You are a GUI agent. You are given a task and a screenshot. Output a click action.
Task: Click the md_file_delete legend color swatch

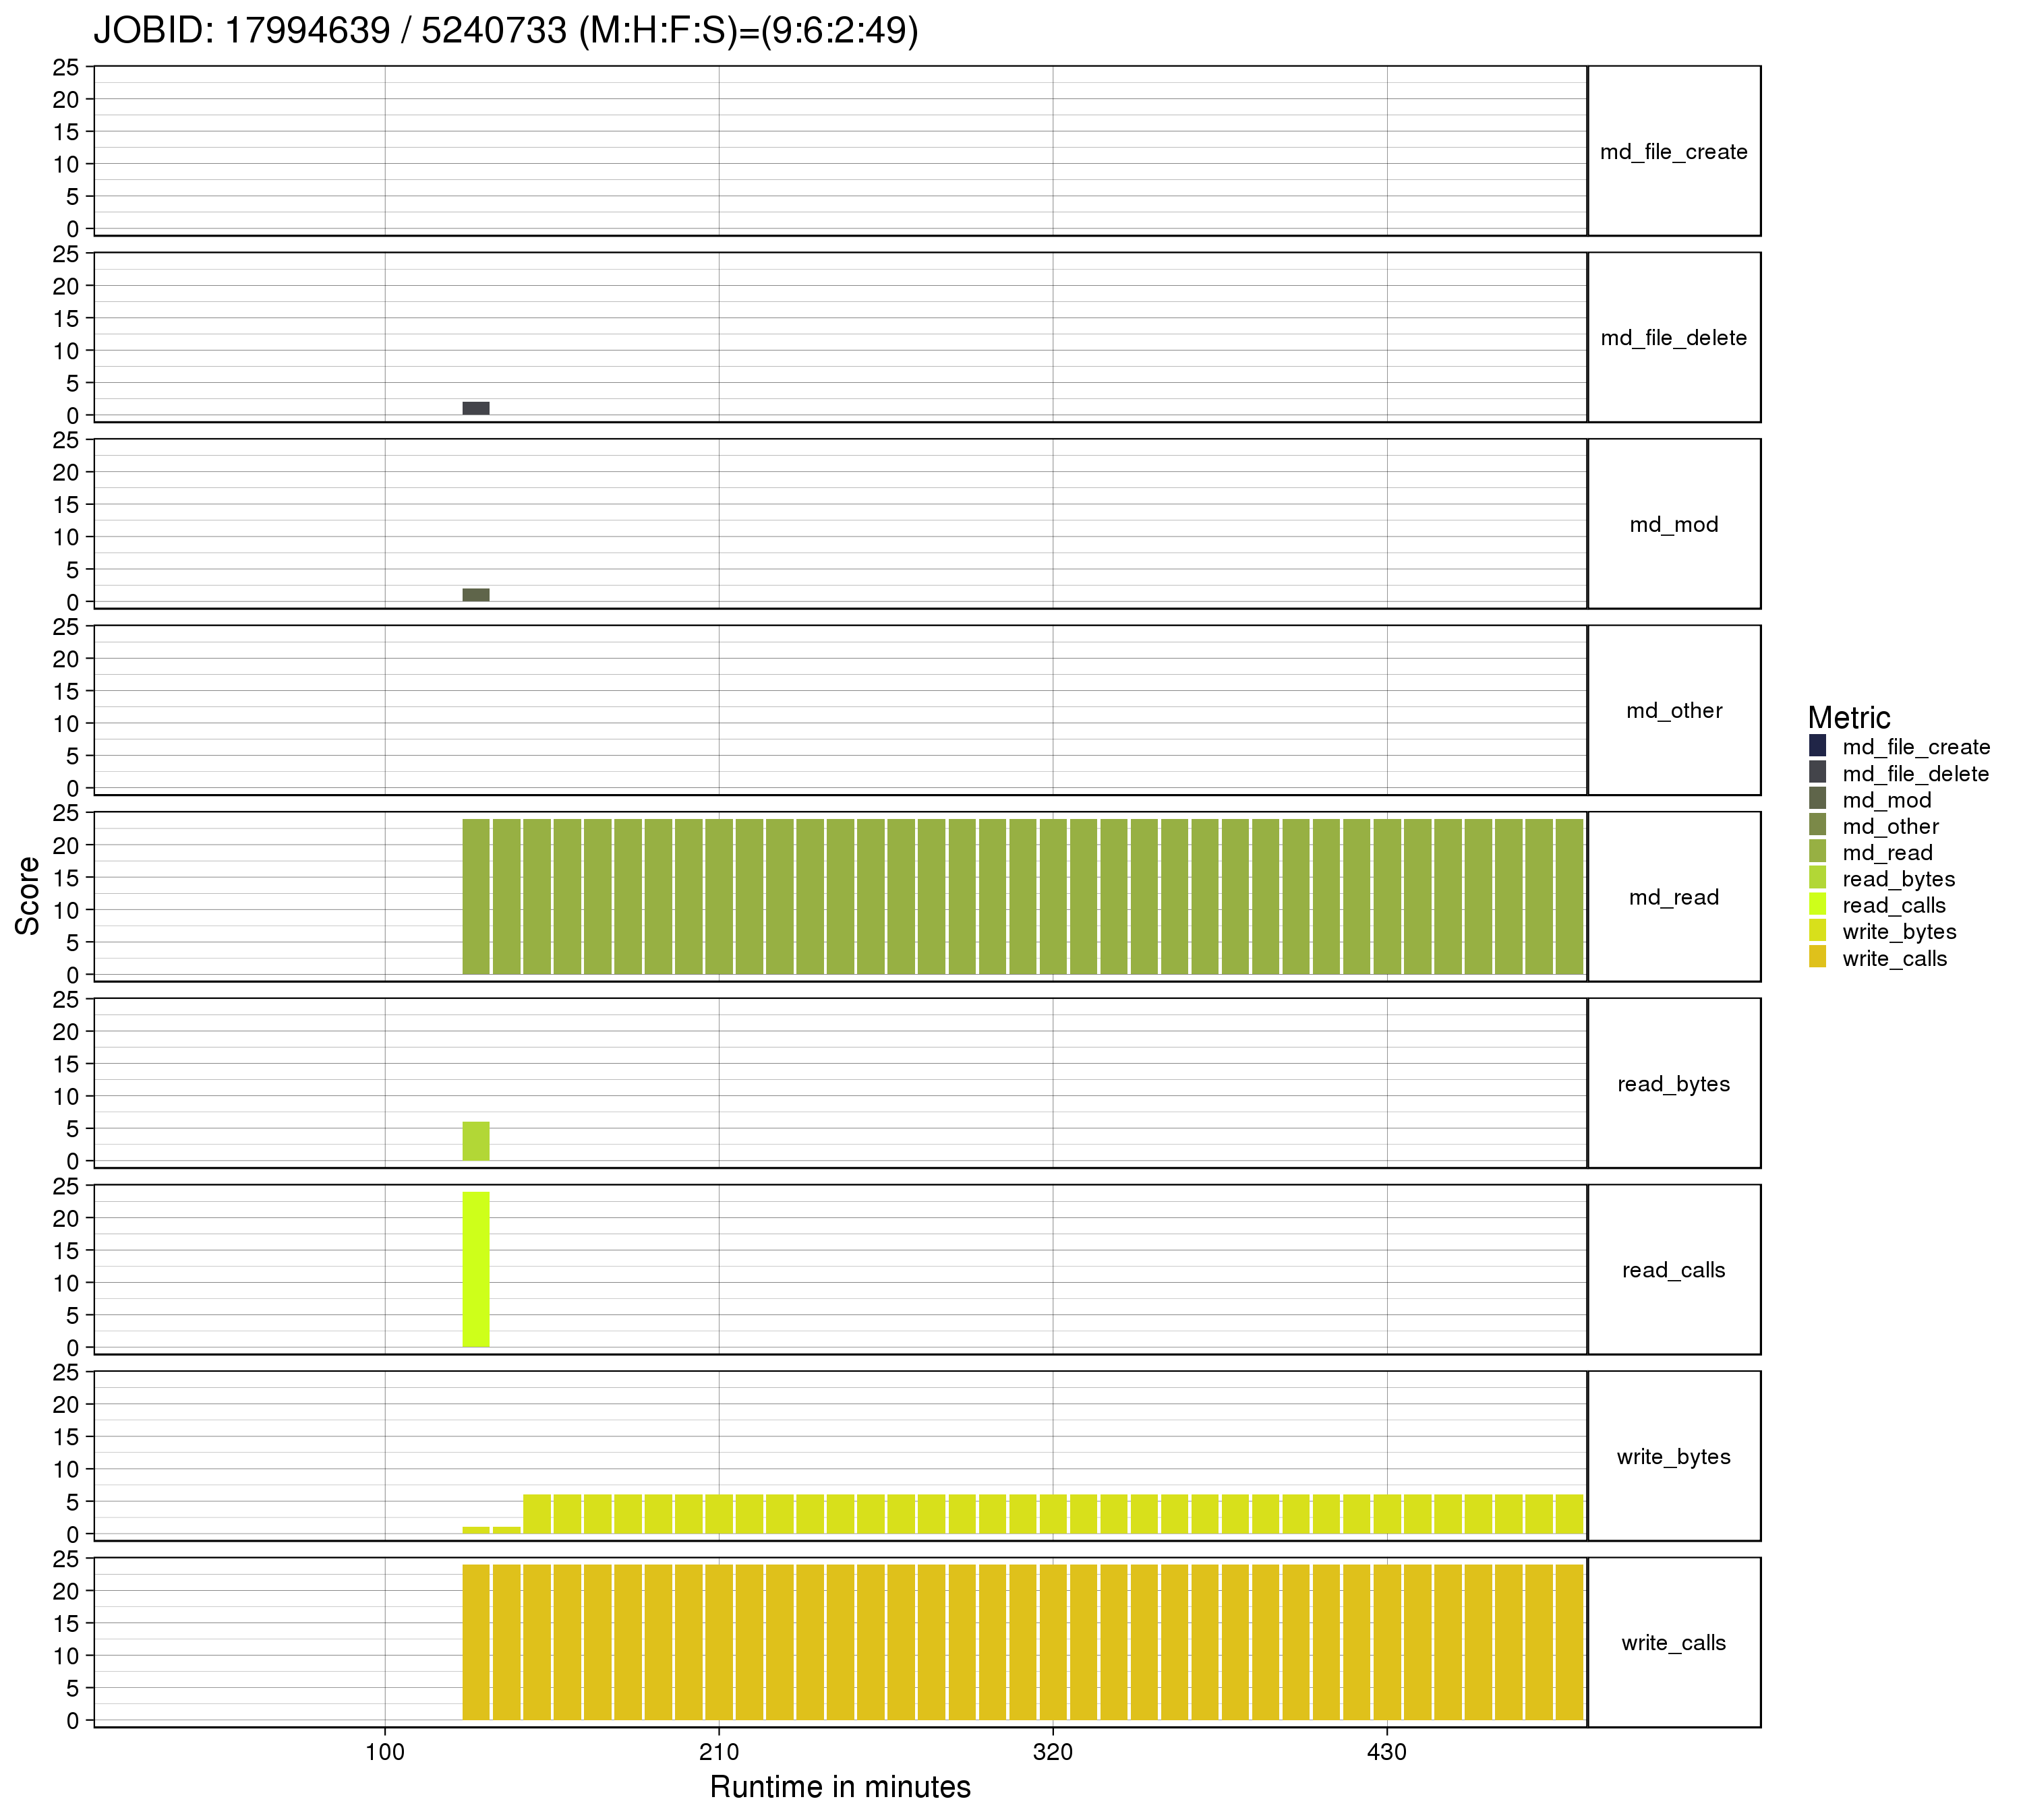[1817, 773]
